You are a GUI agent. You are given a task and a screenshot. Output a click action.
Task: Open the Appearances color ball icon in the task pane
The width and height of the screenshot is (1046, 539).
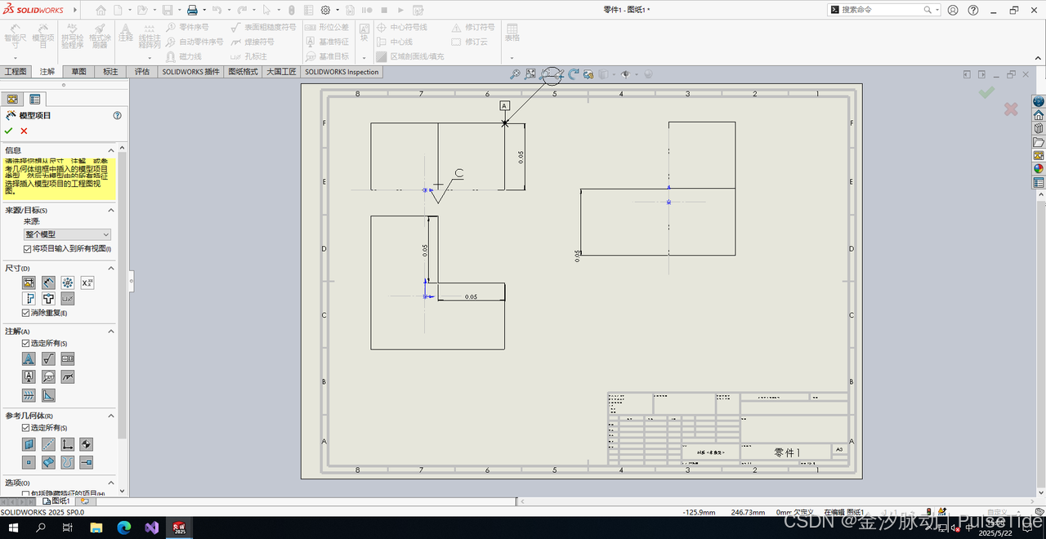point(1039,169)
